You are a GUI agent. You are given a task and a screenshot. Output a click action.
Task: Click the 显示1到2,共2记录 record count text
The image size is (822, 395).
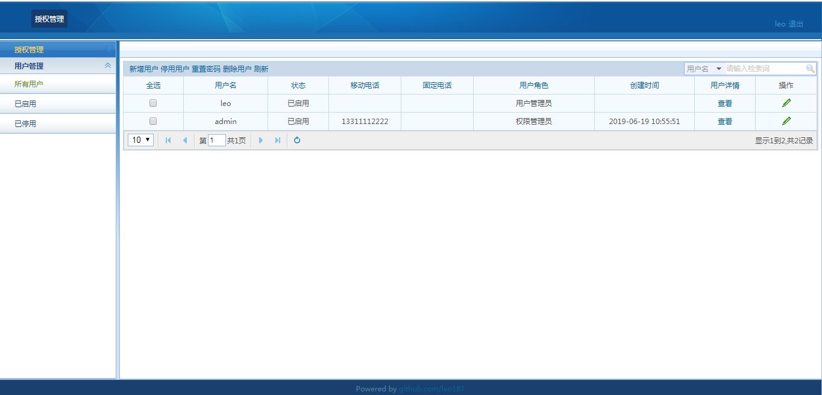pyautogui.click(x=784, y=141)
